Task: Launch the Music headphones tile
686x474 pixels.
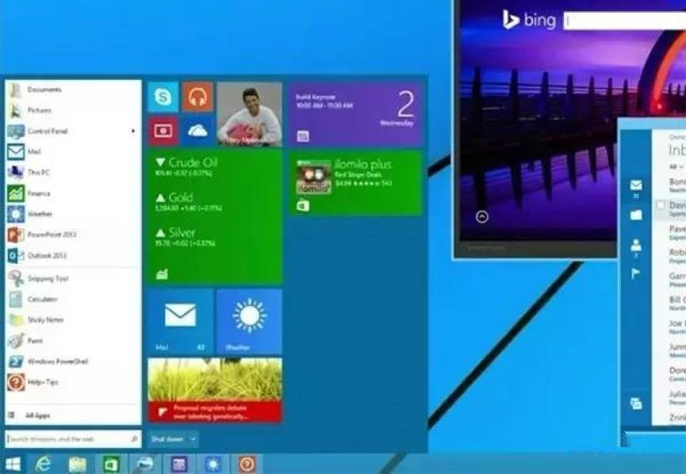Action: (197, 97)
